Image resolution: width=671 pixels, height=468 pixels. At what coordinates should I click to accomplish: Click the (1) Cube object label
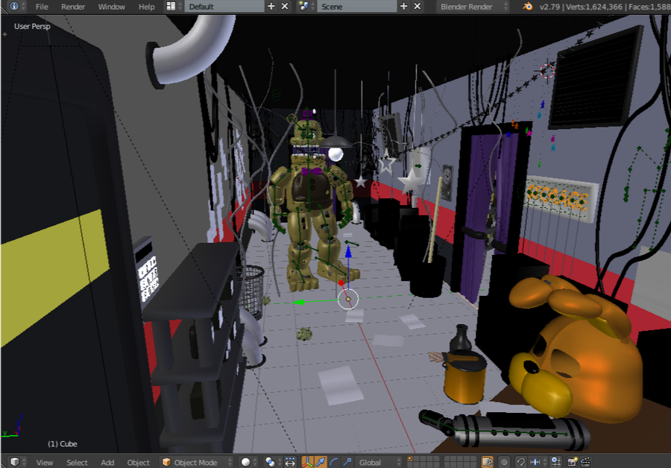click(x=63, y=443)
